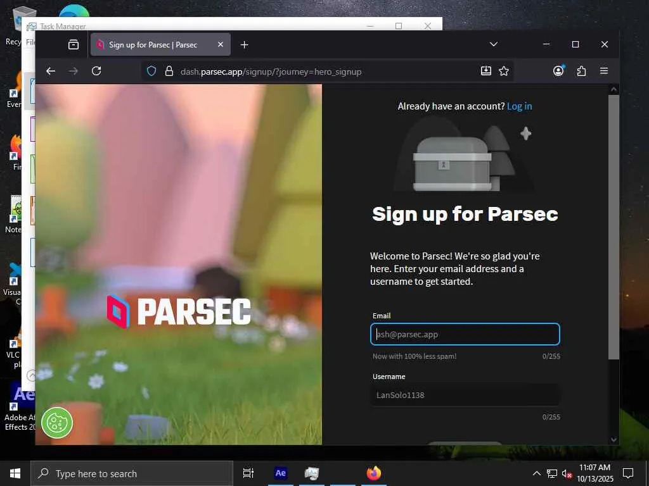Image resolution: width=649 pixels, height=486 pixels.
Task: Focus the Email input field
Action: point(465,334)
